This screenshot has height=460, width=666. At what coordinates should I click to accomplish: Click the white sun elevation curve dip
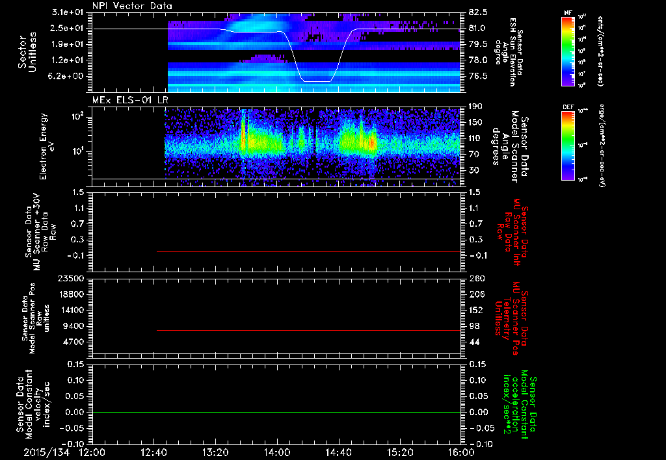317,81
